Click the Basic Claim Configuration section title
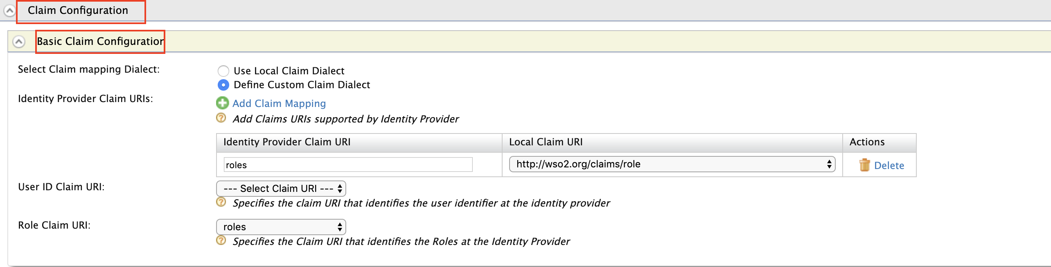The height and width of the screenshot is (267, 1051). (100, 42)
